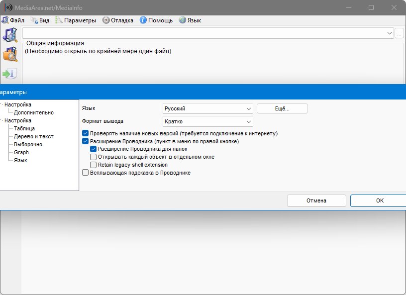Screen dimensions: 406x295
Task: Click the Ещё... button
Action: (282, 108)
